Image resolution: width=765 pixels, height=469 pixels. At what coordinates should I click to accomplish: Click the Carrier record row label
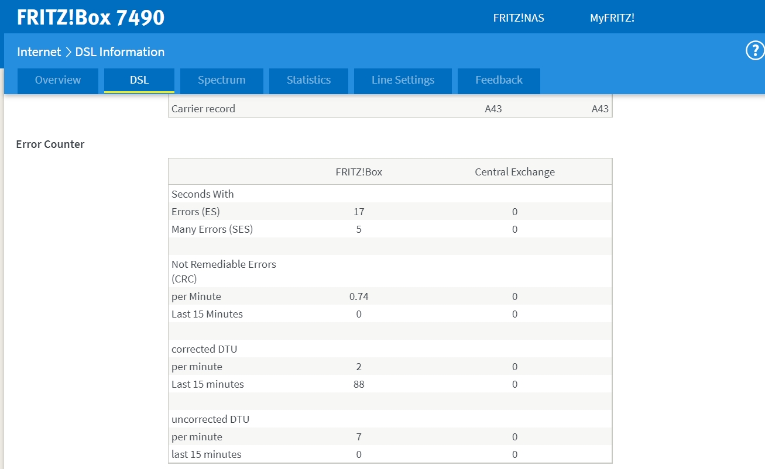pos(203,109)
